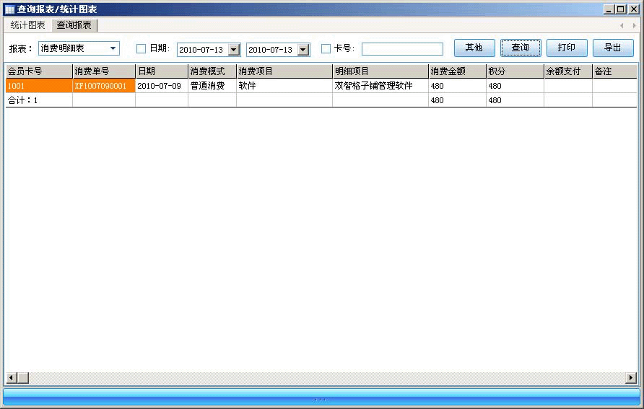Click the 打印 button
The width and height of the screenshot is (644, 409).
click(x=567, y=48)
